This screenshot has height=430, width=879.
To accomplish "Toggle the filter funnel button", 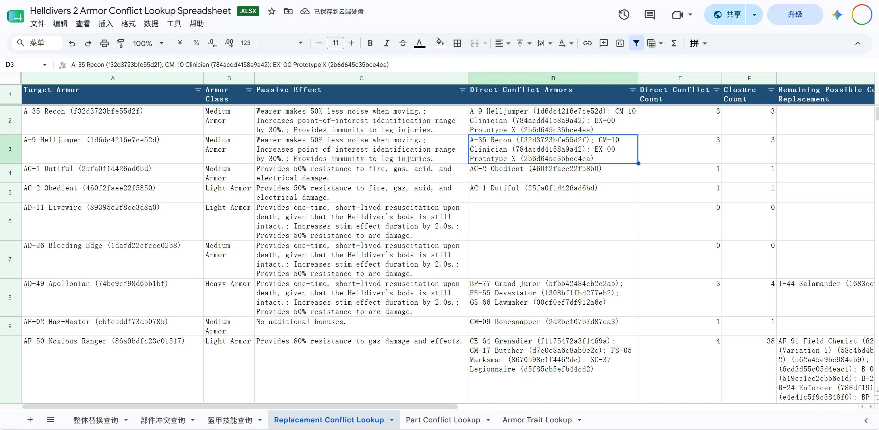I will coord(636,43).
